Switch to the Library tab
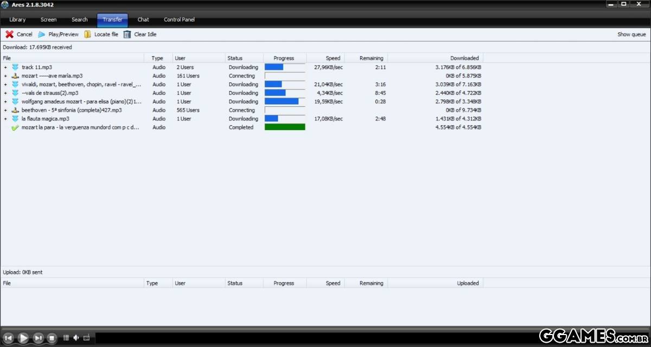Image resolution: width=651 pixels, height=347 pixels. click(x=17, y=20)
